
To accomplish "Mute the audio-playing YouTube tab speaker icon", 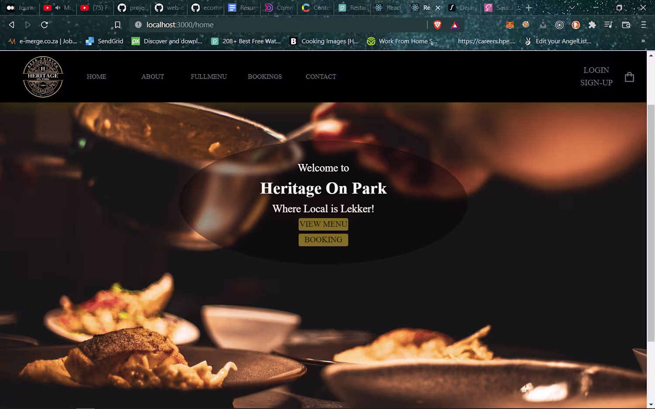I will point(58,7).
